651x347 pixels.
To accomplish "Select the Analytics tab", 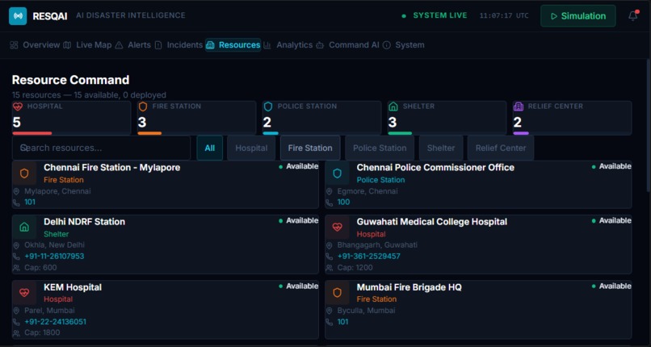I will (288, 45).
